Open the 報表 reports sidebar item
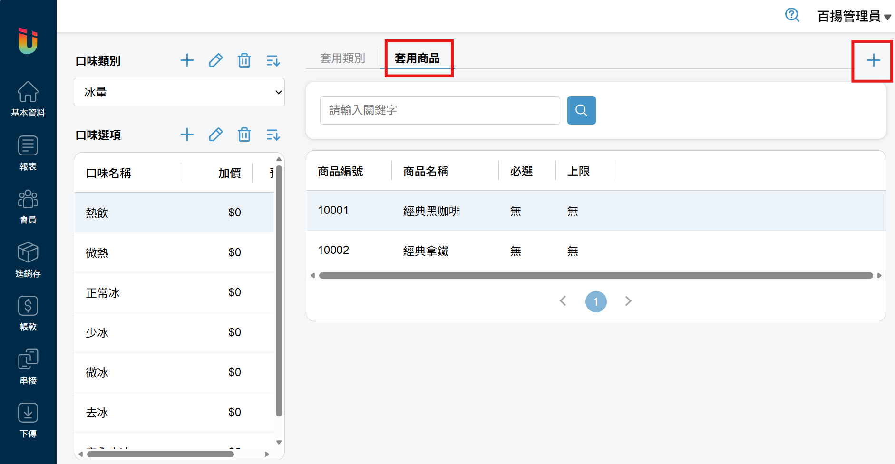Viewport: 895px width, 464px height. click(x=28, y=153)
